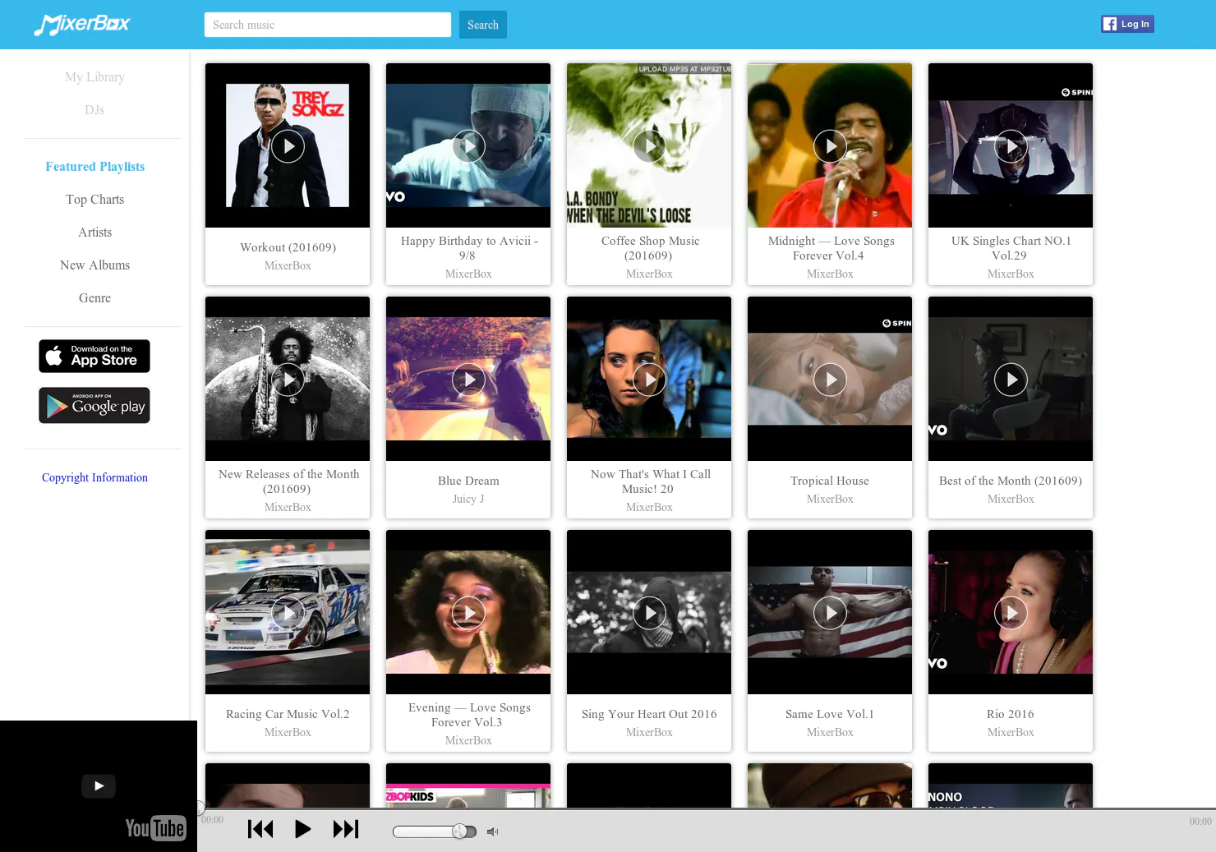This screenshot has width=1216, height=852.
Task: Open the Genre page
Action: tap(94, 298)
